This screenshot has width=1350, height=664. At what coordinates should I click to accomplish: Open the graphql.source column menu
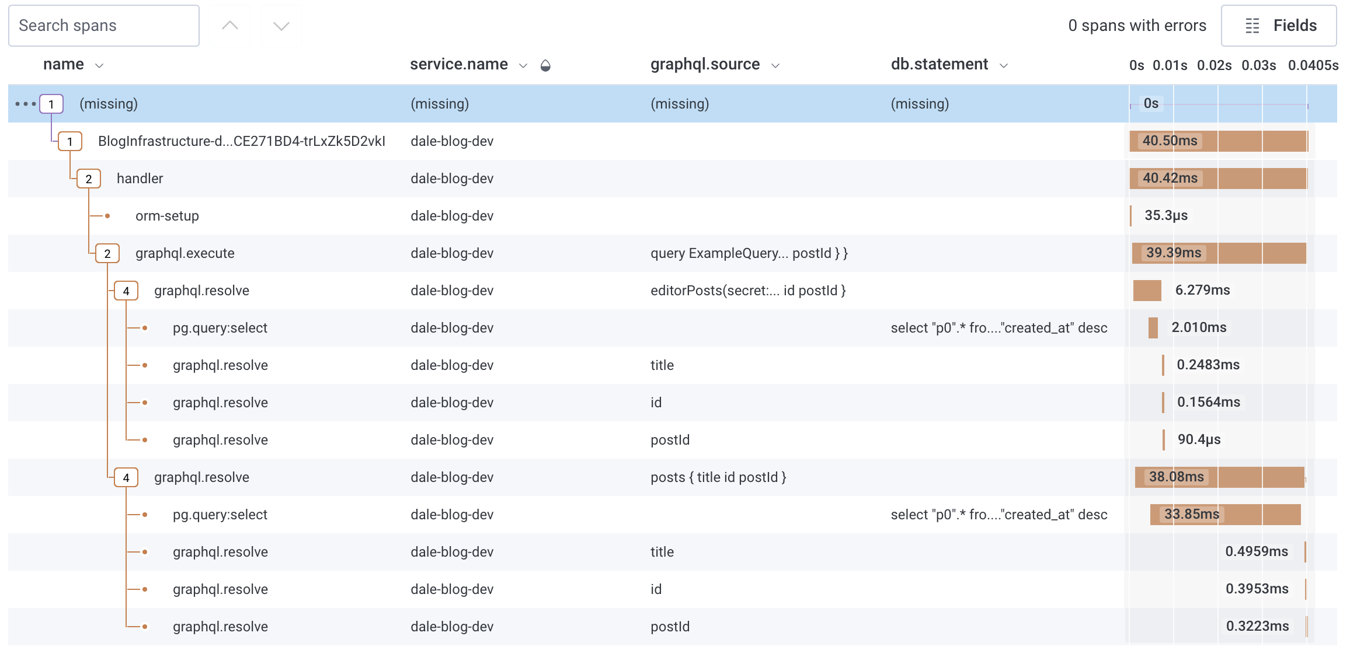click(775, 65)
